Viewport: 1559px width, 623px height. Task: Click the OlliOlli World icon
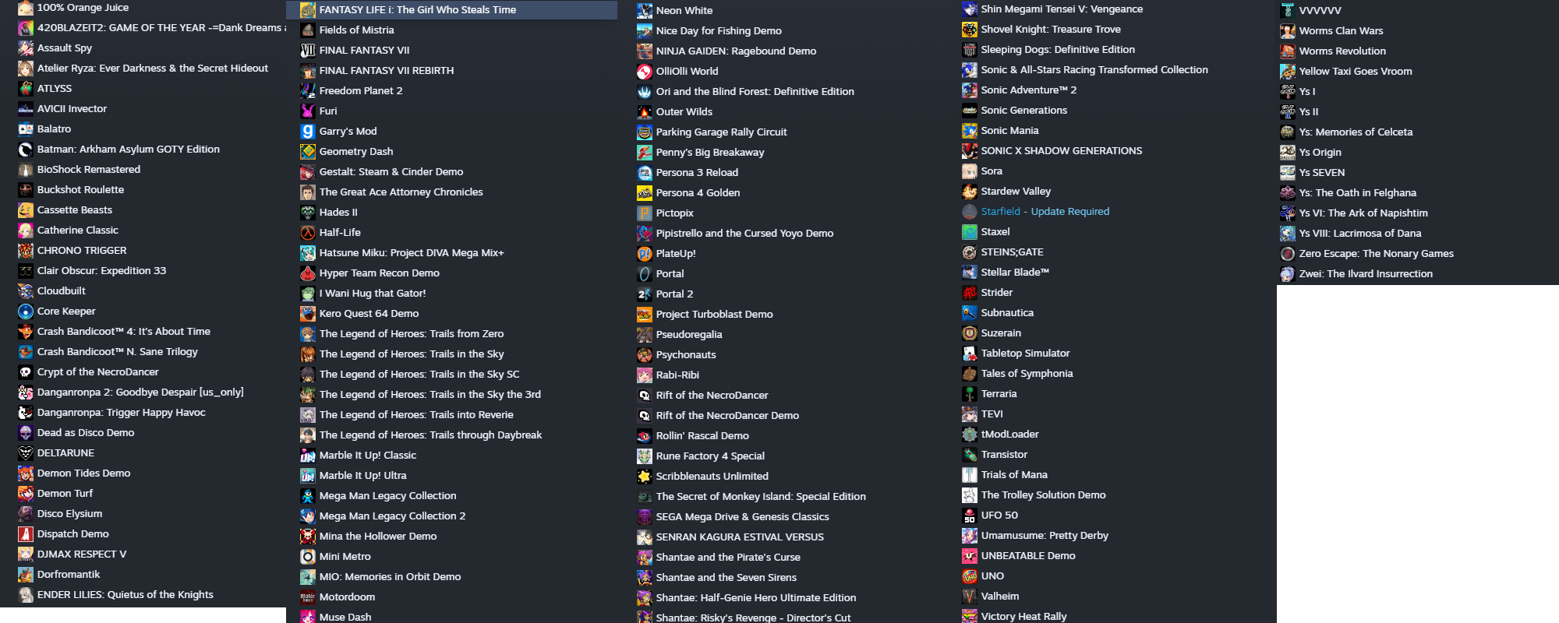[x=645, y=72]
